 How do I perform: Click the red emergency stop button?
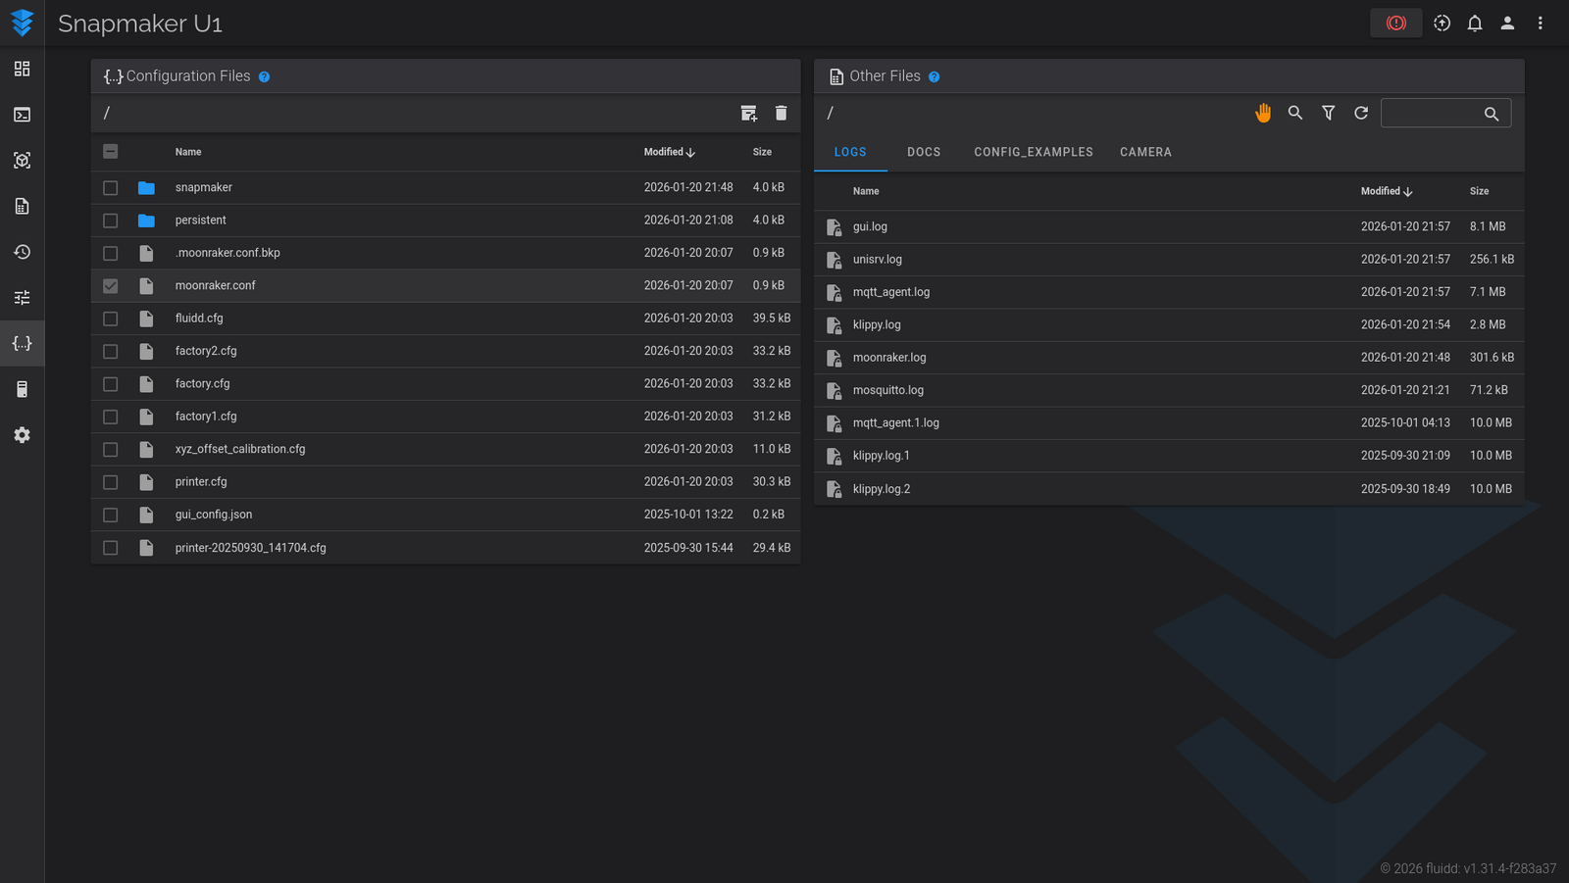(x=1395, y=23)
